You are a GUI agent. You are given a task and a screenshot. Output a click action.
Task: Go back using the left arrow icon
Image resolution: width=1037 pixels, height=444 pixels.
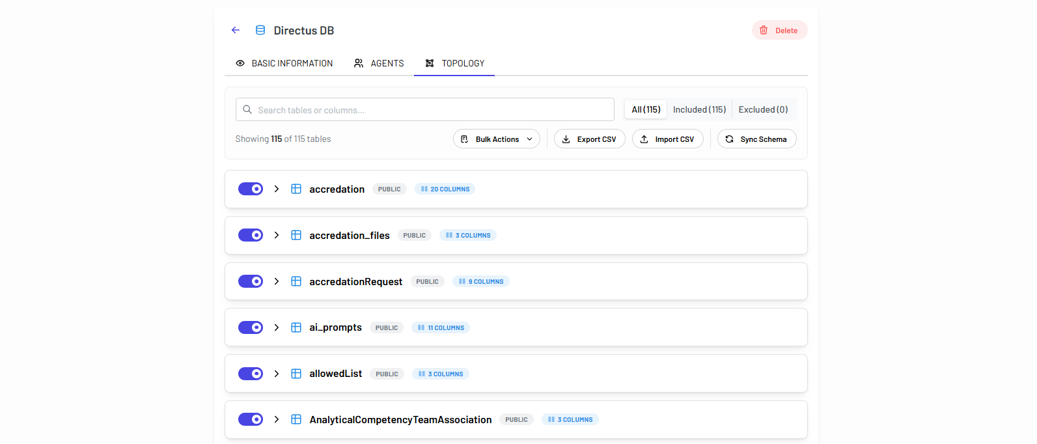[236, 30]
